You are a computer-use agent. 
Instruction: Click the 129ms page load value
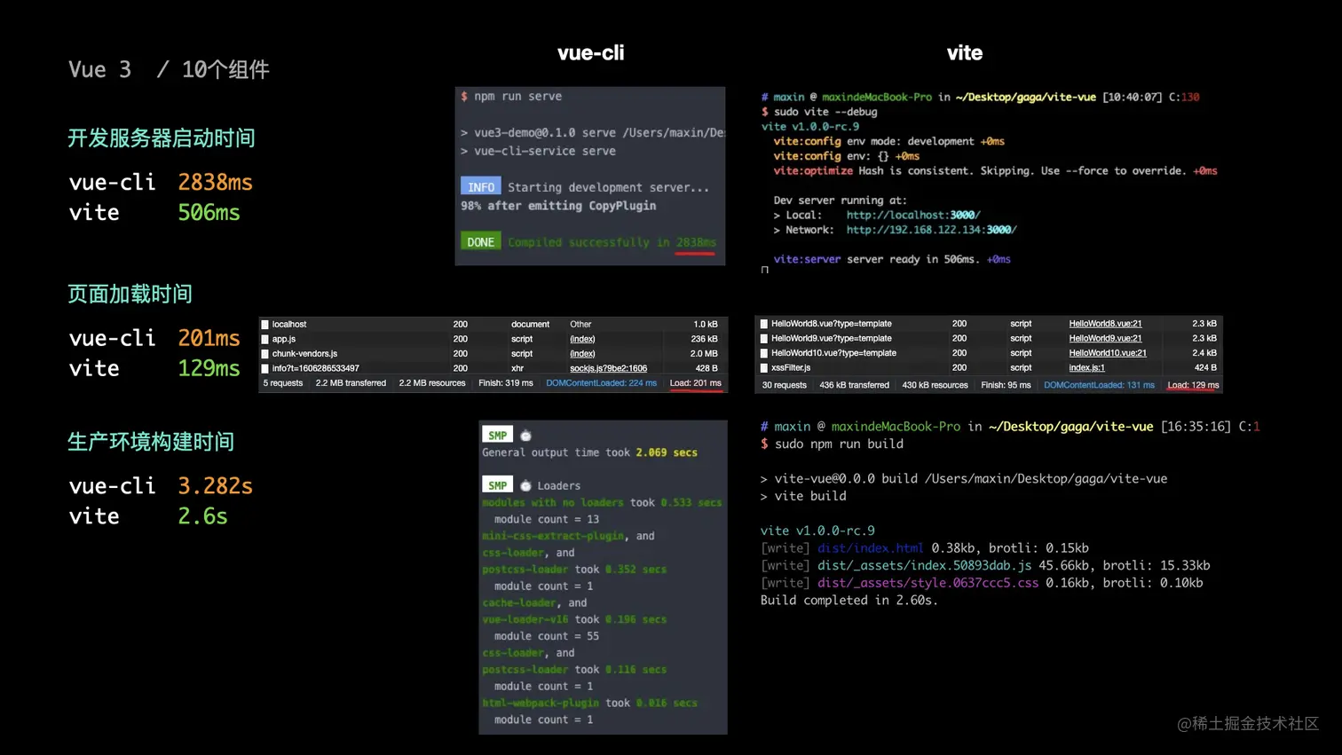(209, 368)
